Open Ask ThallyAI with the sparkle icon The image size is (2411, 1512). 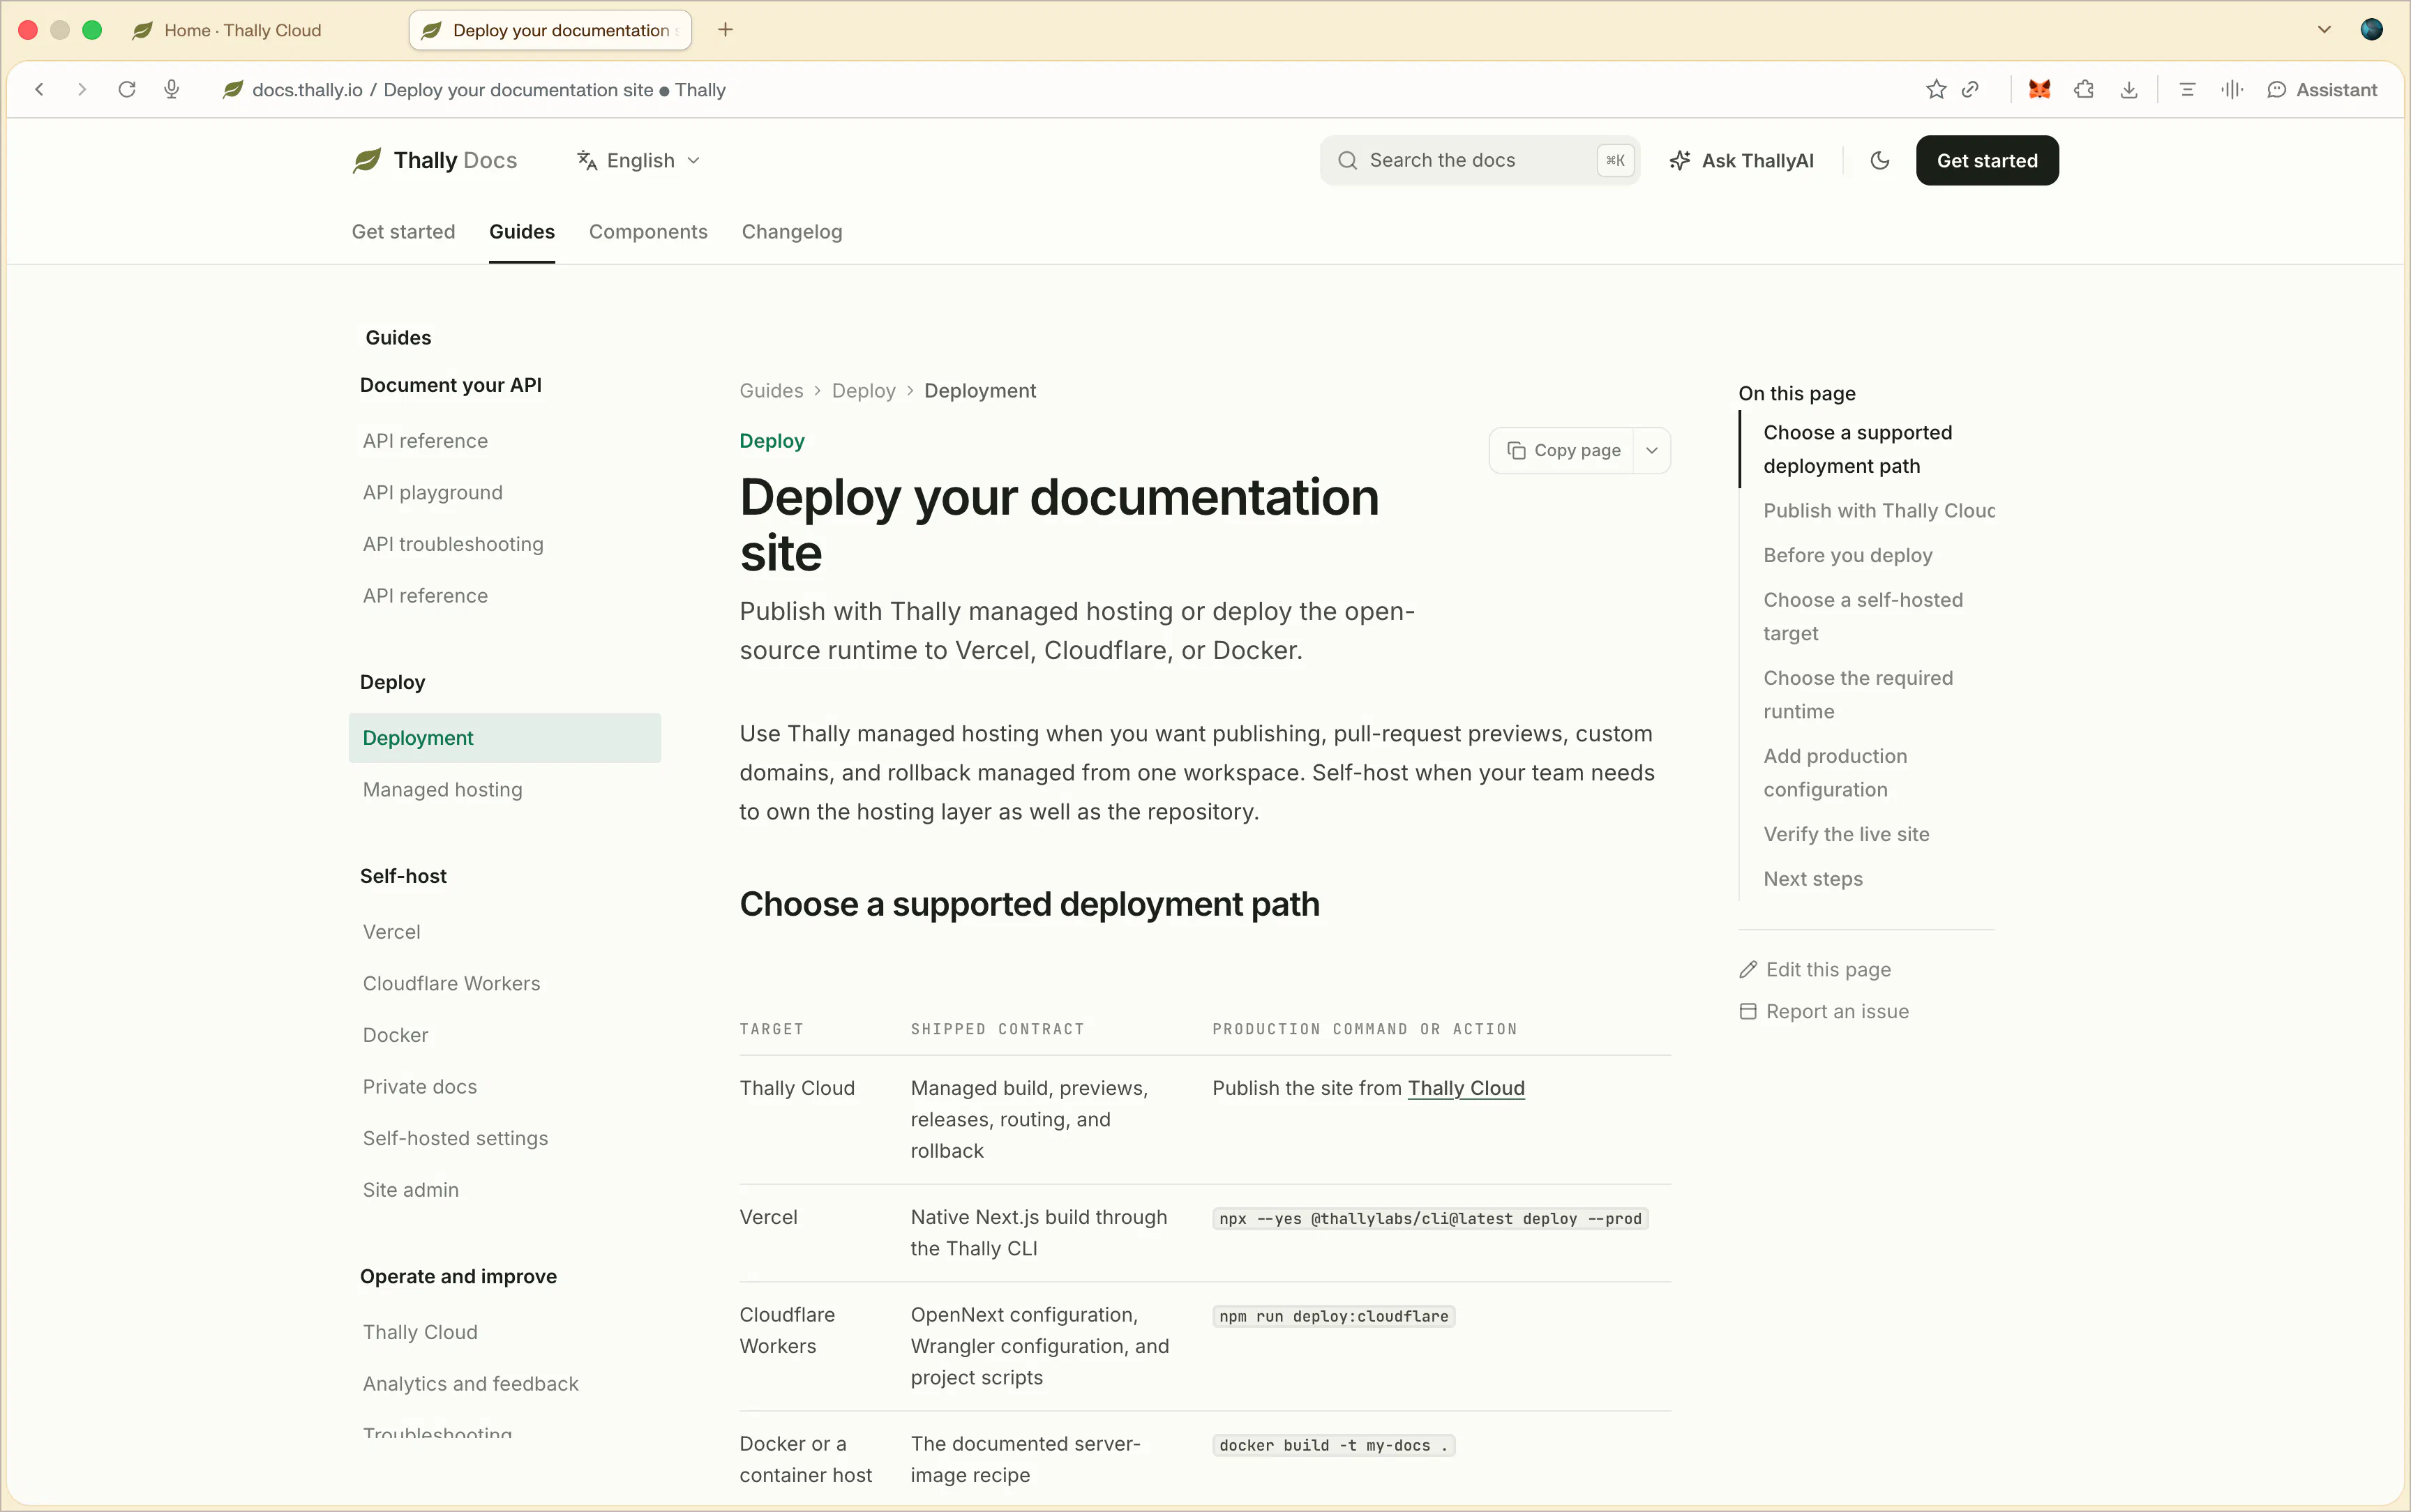[x=1741, y=160]
